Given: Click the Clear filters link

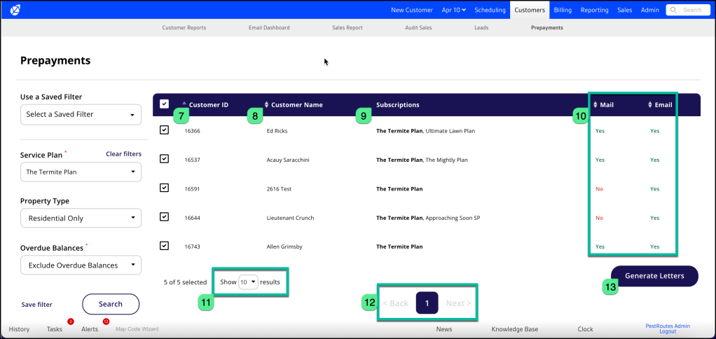Looking at the screenshot, I should click(123, 154).
